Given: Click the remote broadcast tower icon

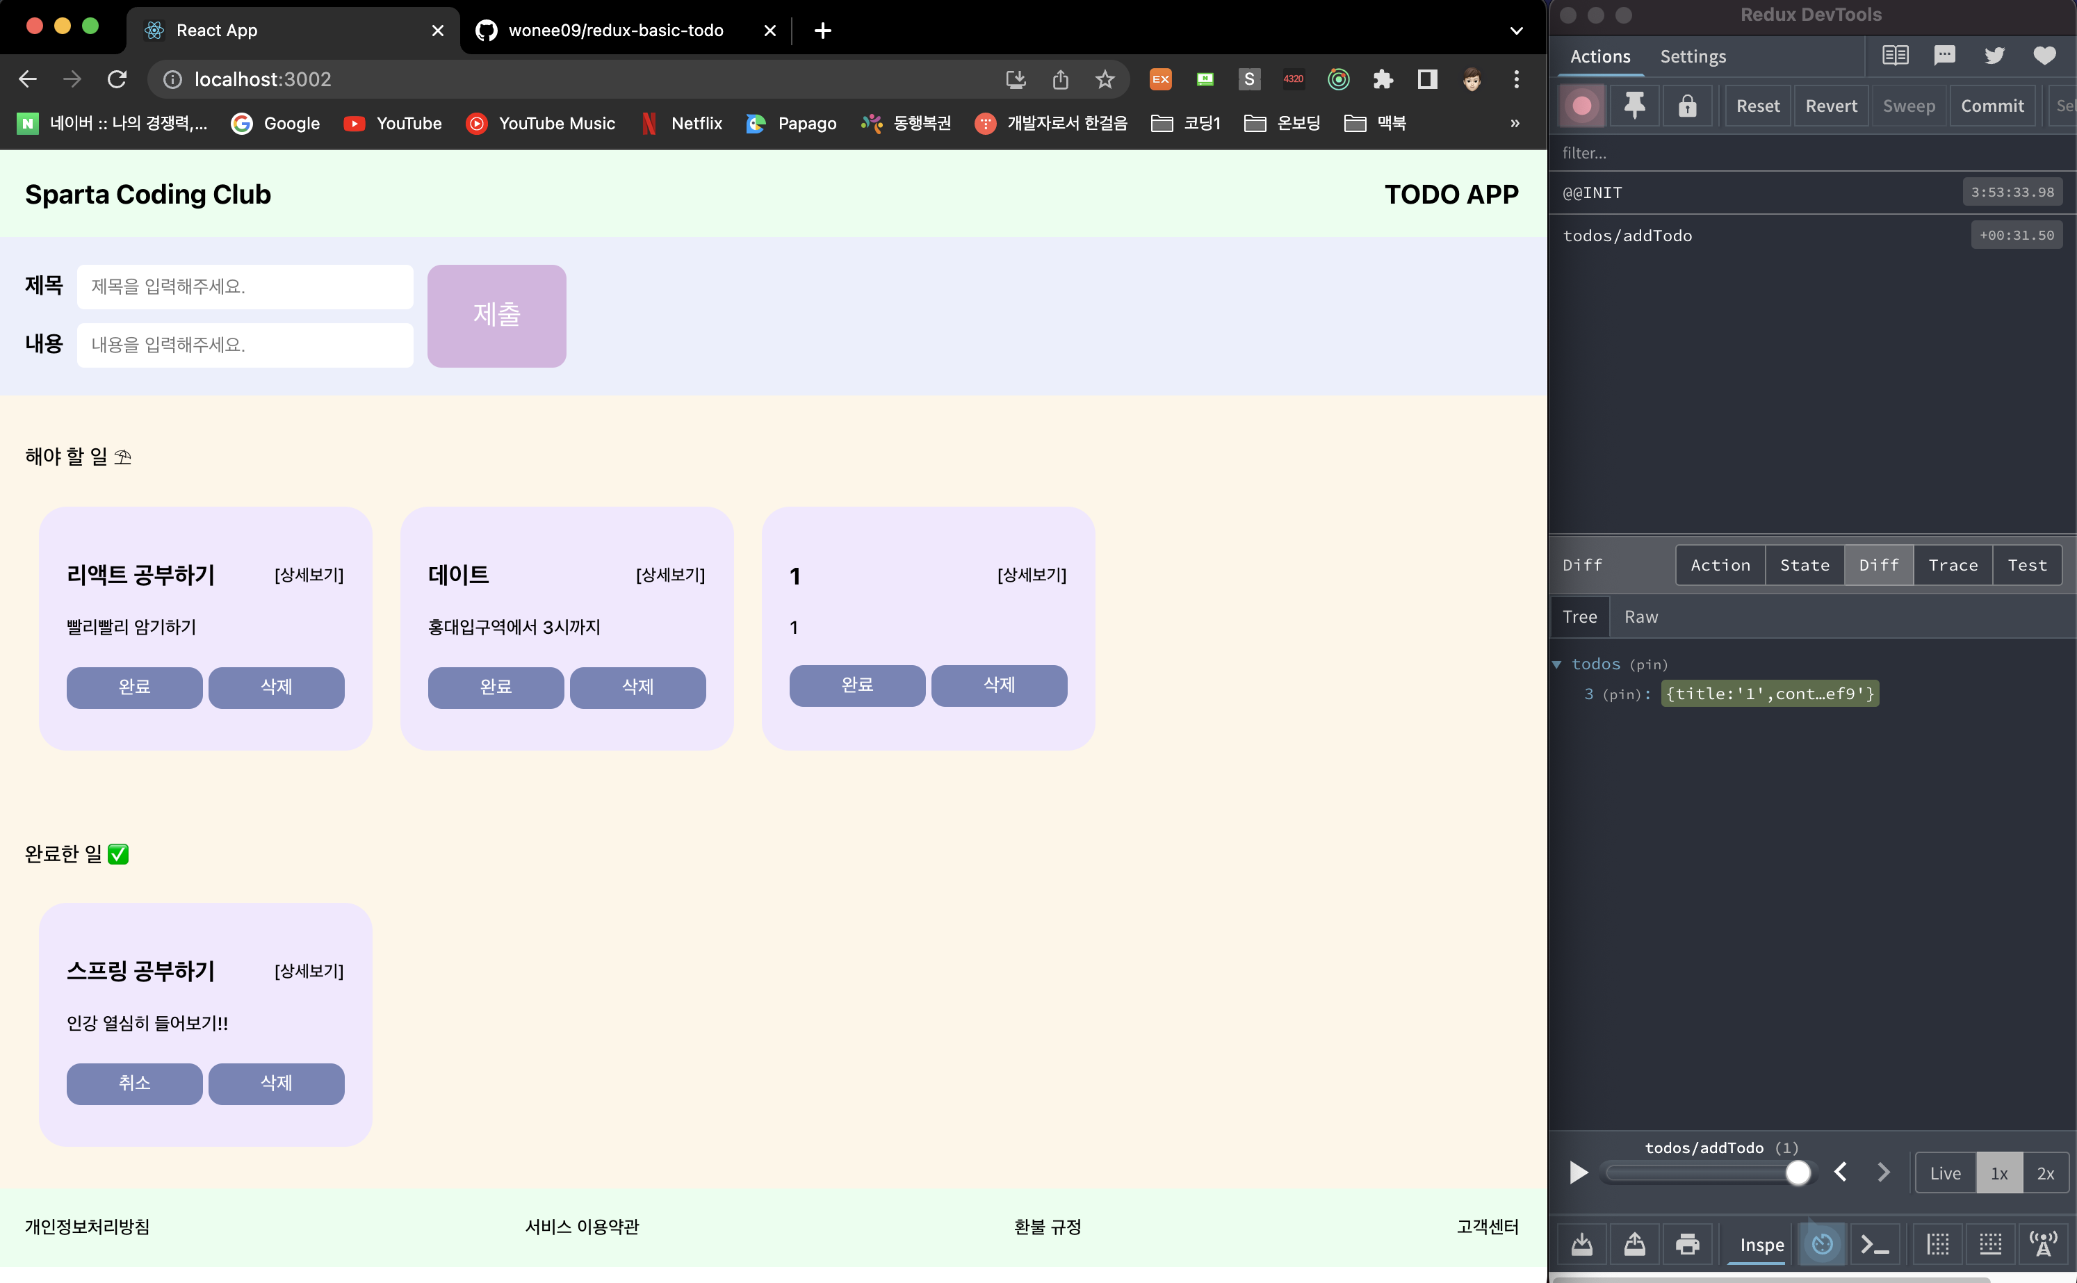Looking at the screenshot, I should point(2043,1244).
